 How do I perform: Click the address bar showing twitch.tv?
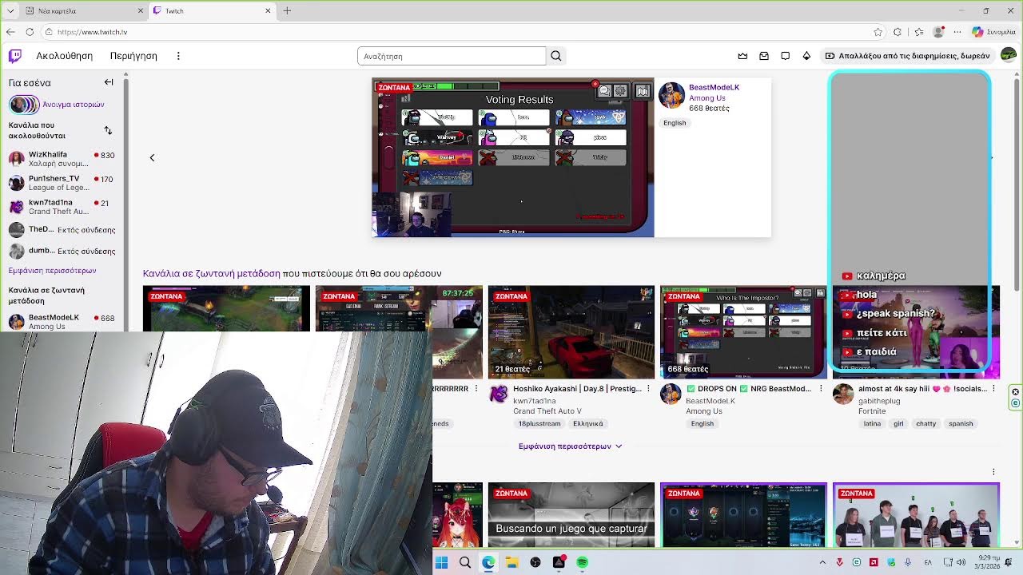(x=456, y=32)
